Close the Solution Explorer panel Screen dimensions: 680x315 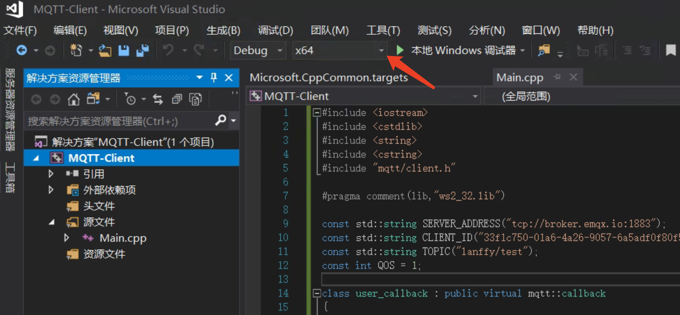click(228, 77)
